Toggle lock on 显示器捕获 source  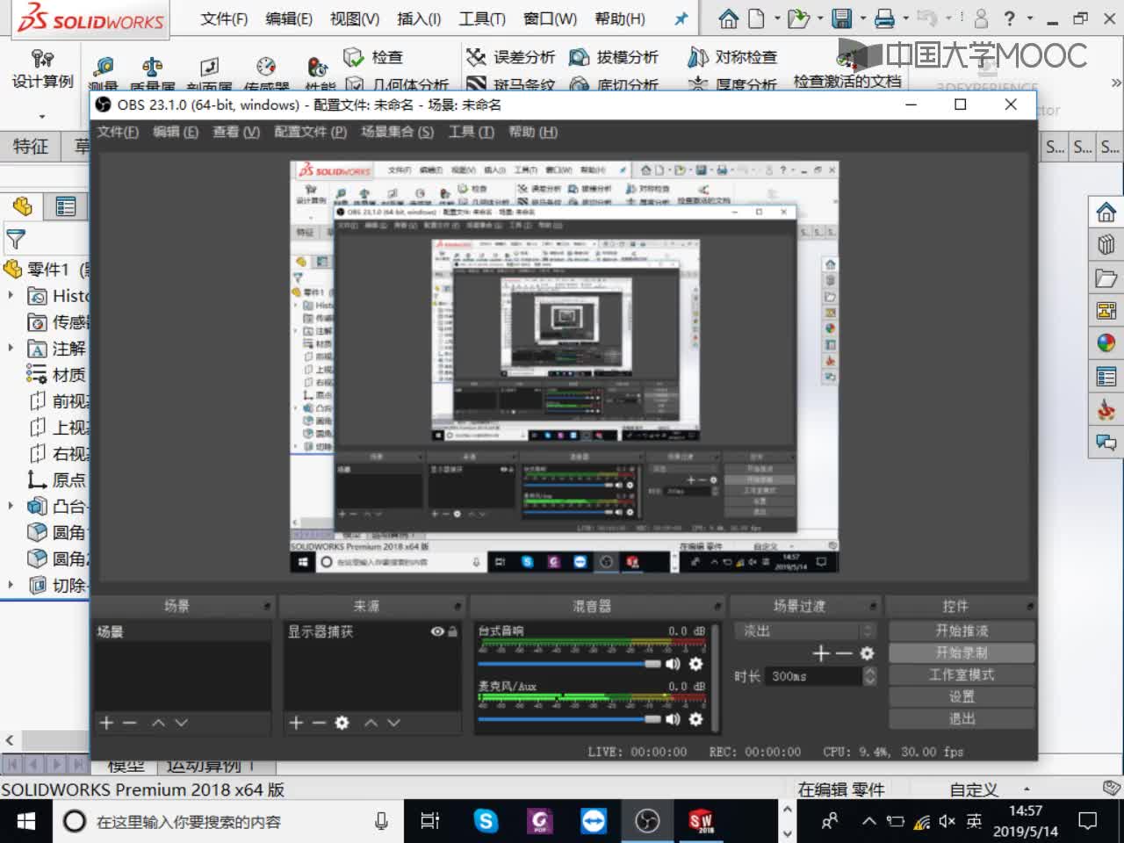(x=453, y=631)
